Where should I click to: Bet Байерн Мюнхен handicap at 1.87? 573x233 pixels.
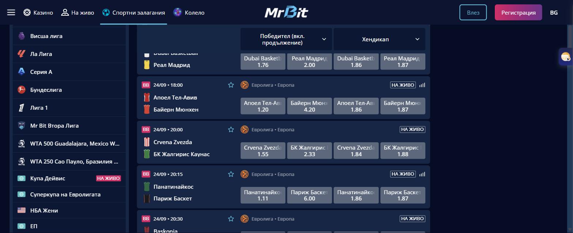click(x=403, y=106)
